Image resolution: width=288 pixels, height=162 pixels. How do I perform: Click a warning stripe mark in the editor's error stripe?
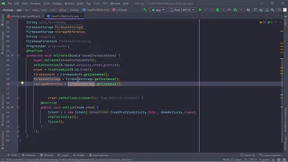coord(282,31)
